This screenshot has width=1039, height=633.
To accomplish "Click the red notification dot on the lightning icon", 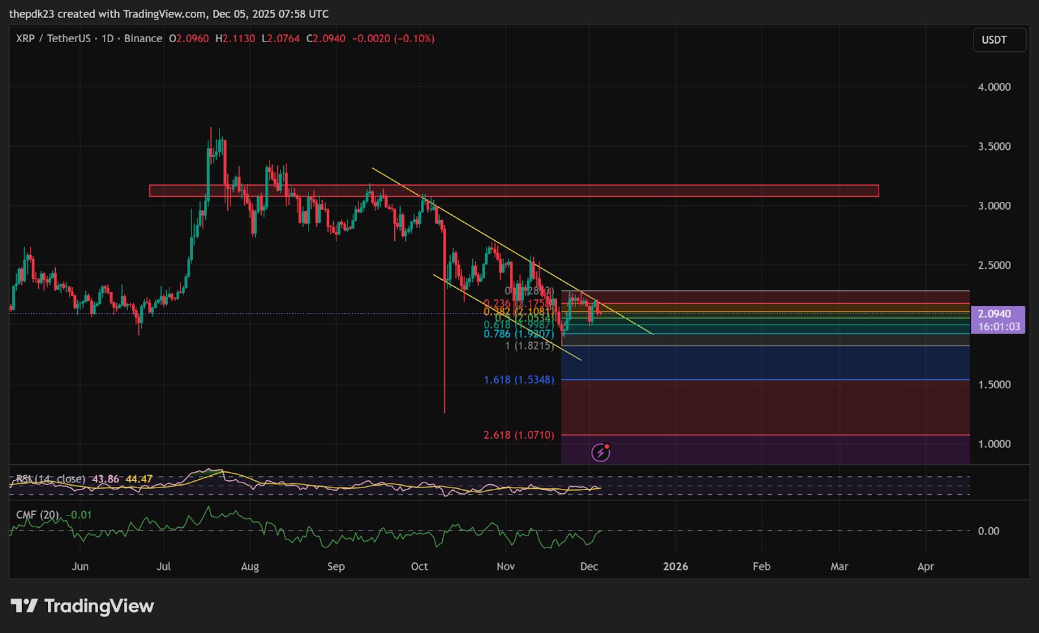I will coord(607,446).
